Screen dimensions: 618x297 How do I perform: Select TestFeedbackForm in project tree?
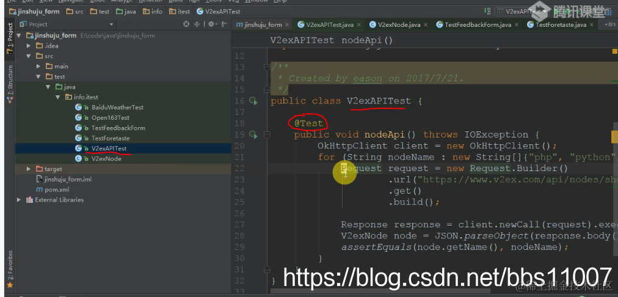(118, 128)
